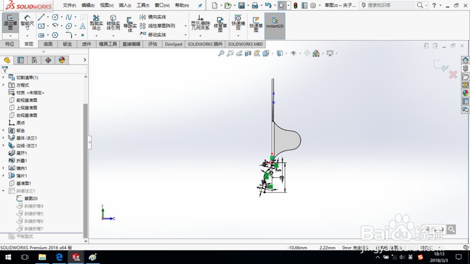Select the sketch Point tool
This screenshot has width=470, height=264.
82,35
